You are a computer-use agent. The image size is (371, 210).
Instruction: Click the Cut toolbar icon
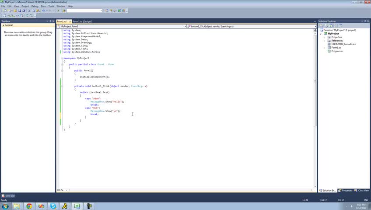coord(29,10)
